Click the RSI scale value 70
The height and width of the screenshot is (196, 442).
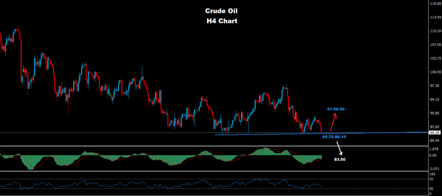pyautogui.click(x=432, y=179)
